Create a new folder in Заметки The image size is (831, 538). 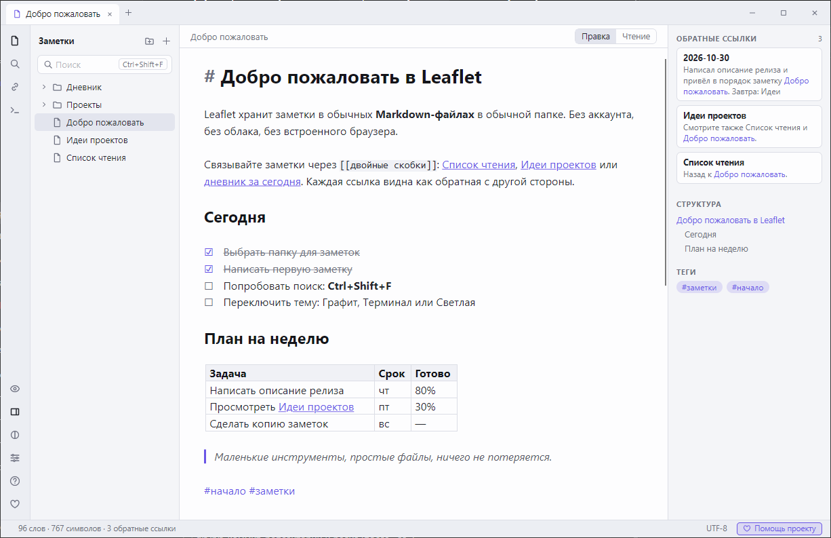pos(149,41)
